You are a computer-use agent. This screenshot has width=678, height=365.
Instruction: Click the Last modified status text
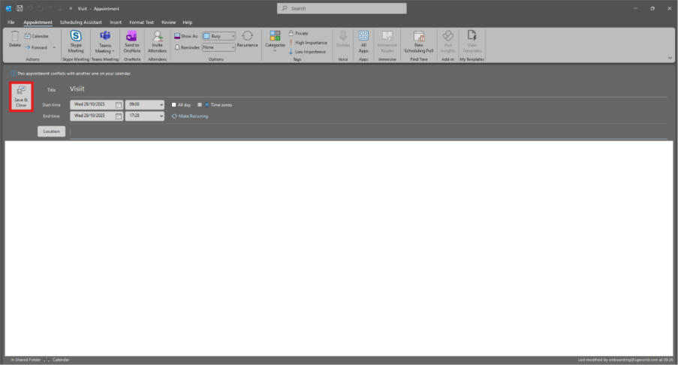coord(625,360)
